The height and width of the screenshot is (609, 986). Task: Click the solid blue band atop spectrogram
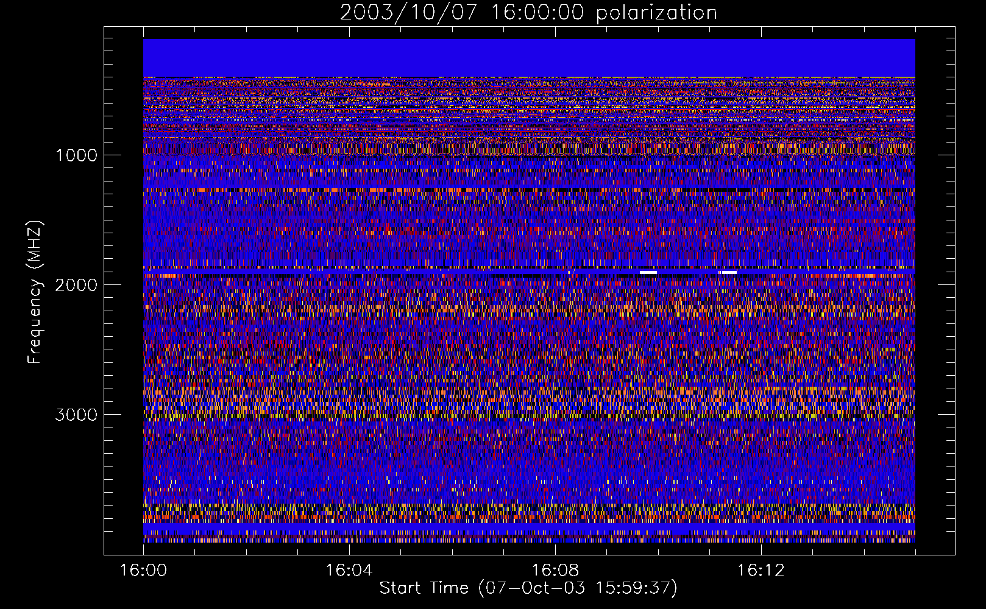(x=529, y=58)
